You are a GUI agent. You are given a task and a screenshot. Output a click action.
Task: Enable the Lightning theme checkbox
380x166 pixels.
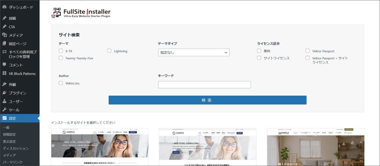point(109,51)
